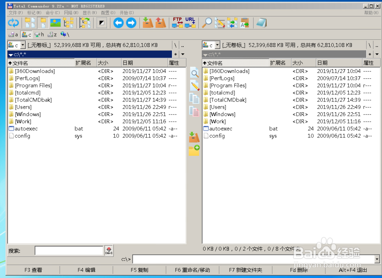Open left panel directory history arrow
The image size is (382, 278).
pyautogui.click(x=183, y=54)
